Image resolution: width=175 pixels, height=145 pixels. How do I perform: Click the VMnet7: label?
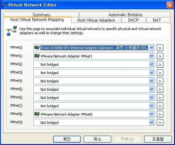[16, 105]
